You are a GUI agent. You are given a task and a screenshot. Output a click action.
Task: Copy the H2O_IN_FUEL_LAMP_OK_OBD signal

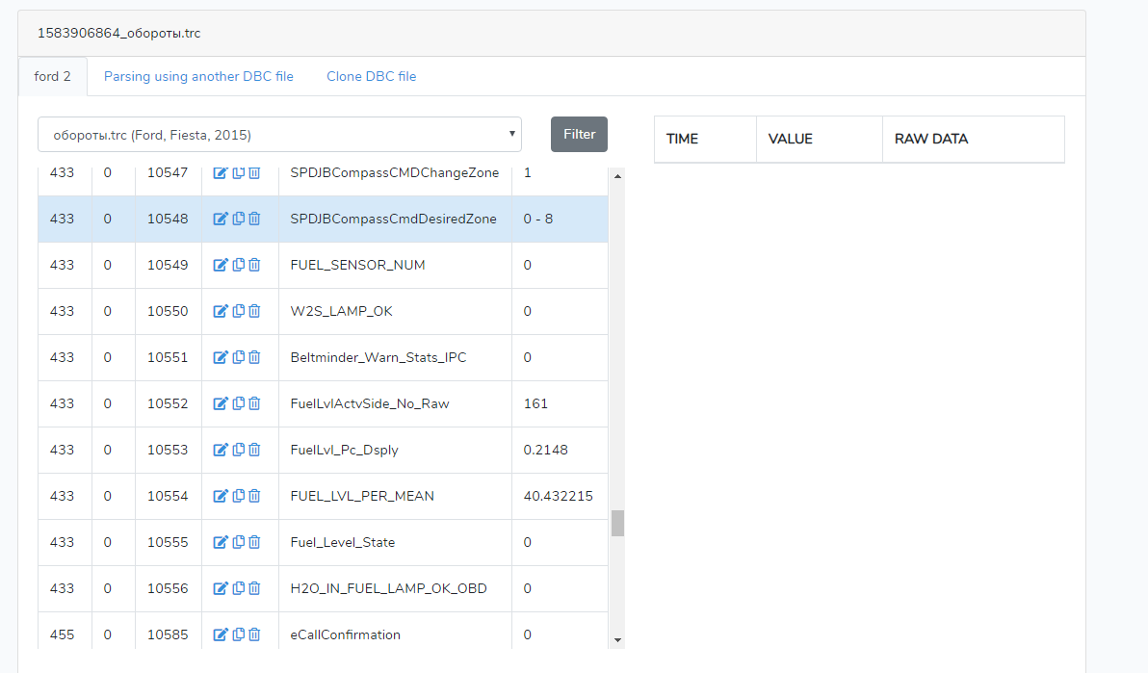coord(238,588)
